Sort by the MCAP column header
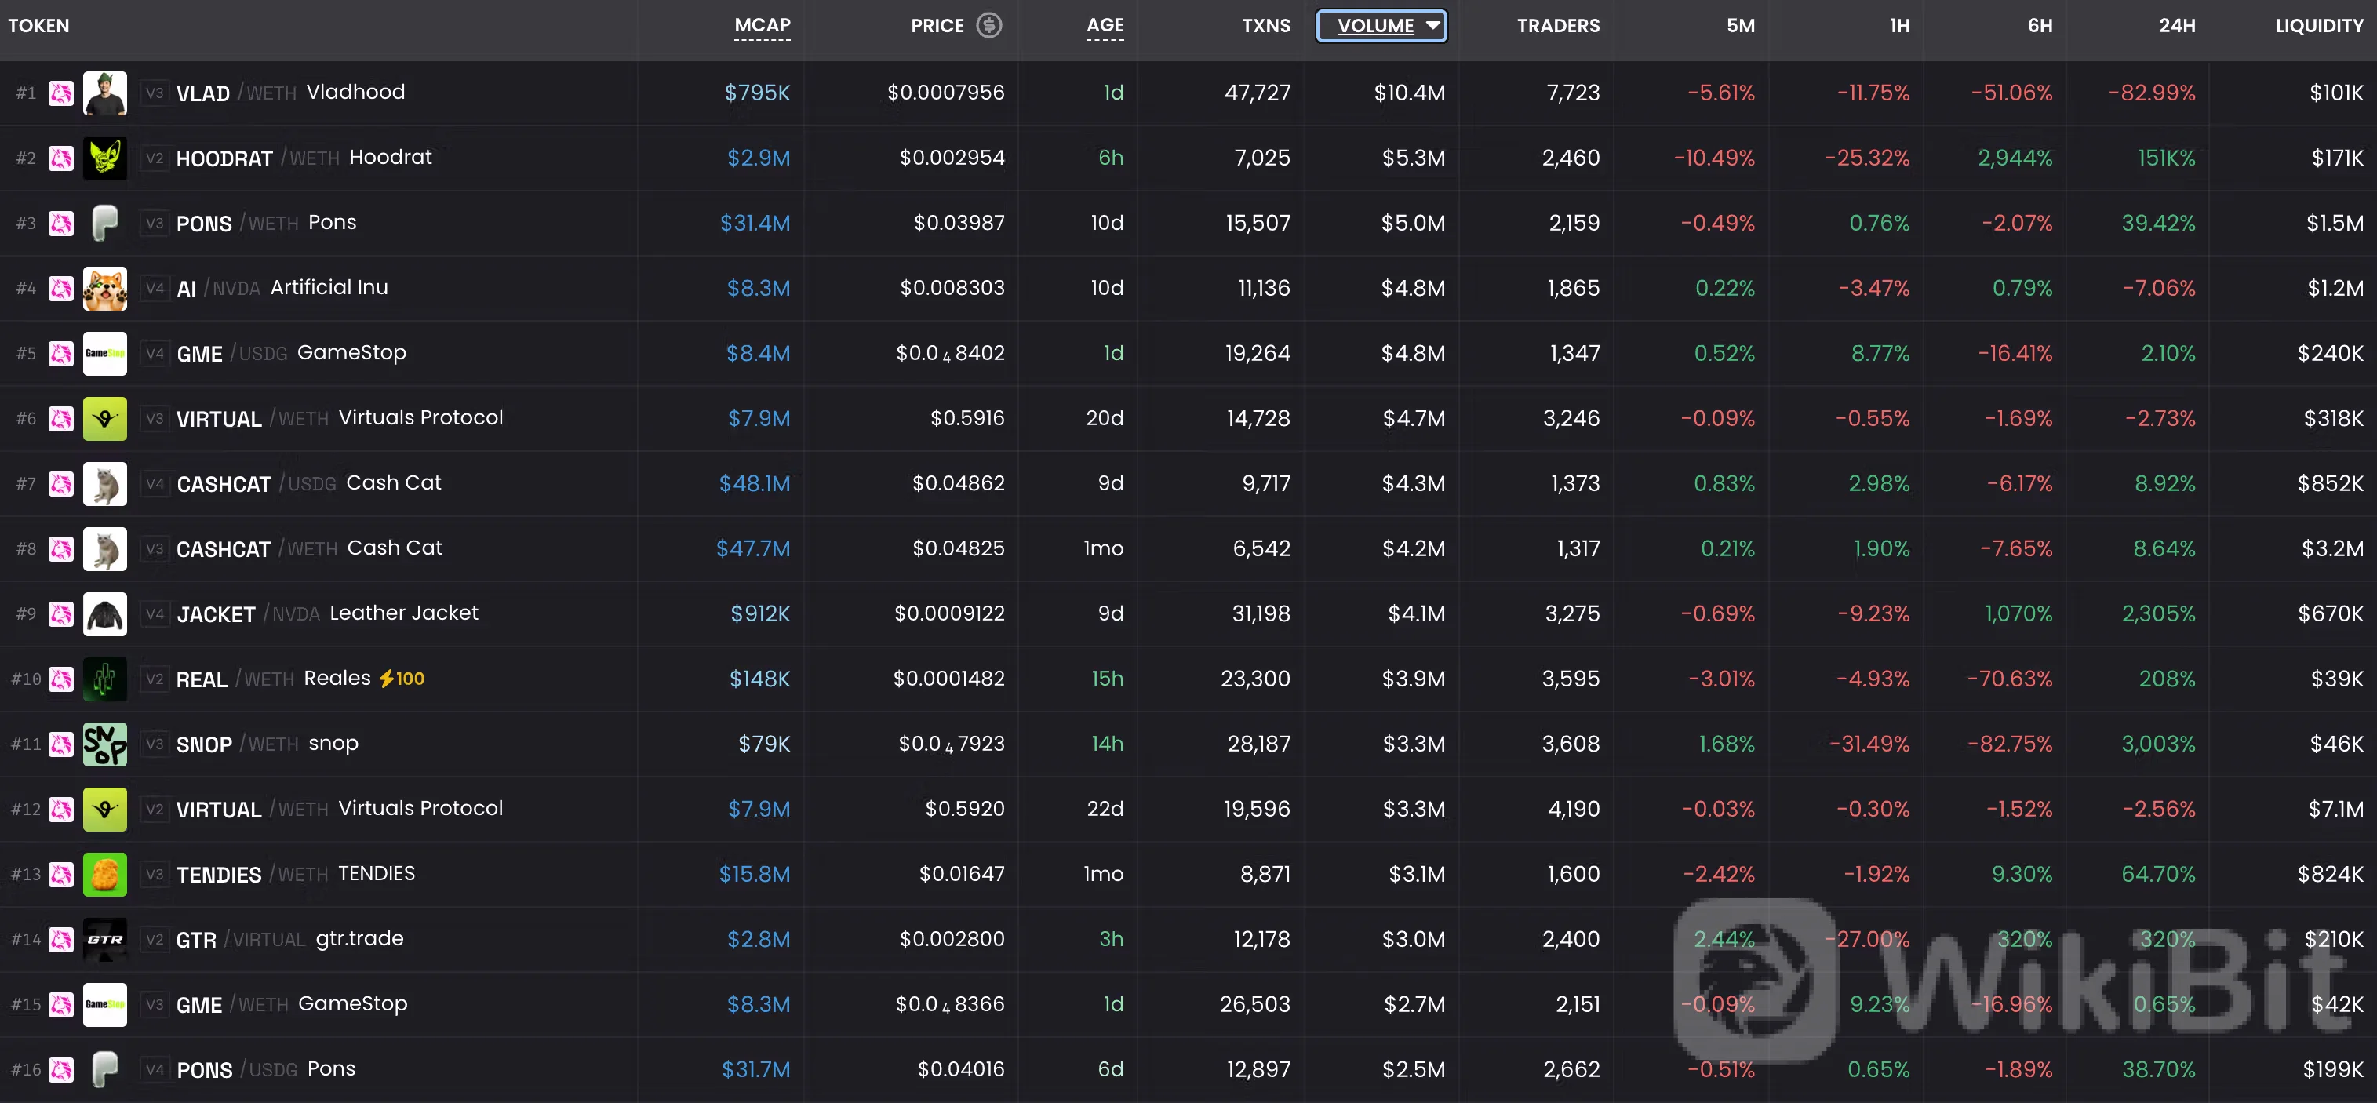Viewport: 2377px width, 1103px height. [x=763, y=25]
